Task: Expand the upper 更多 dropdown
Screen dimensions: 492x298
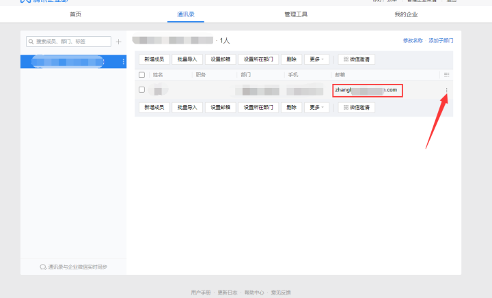Action: point(316,59)
